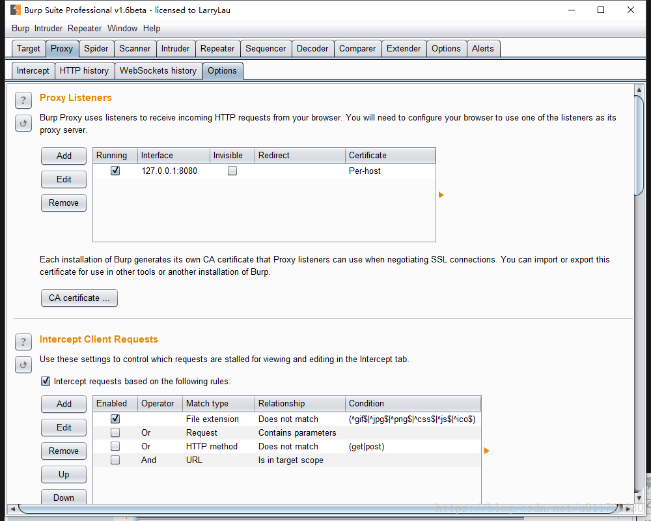Open the Alerts tab

click(x=483, y=49)
